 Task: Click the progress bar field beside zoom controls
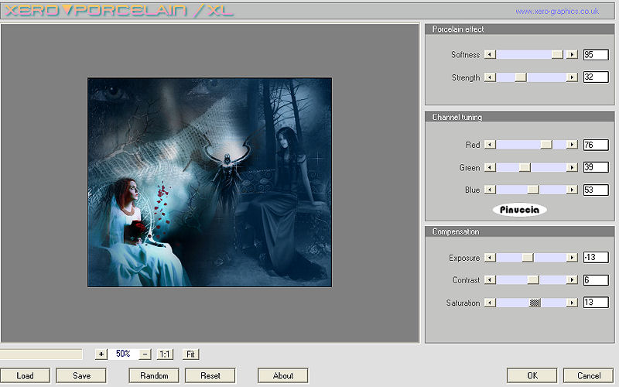coord(41,354)
